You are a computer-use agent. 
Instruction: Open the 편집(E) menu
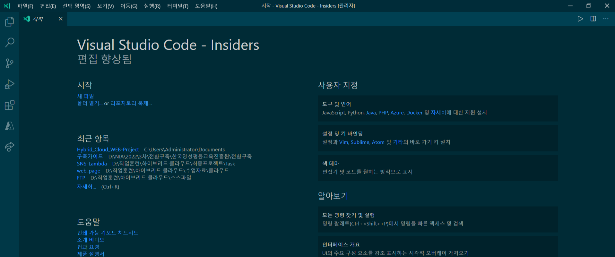click(x=48, y=6)
